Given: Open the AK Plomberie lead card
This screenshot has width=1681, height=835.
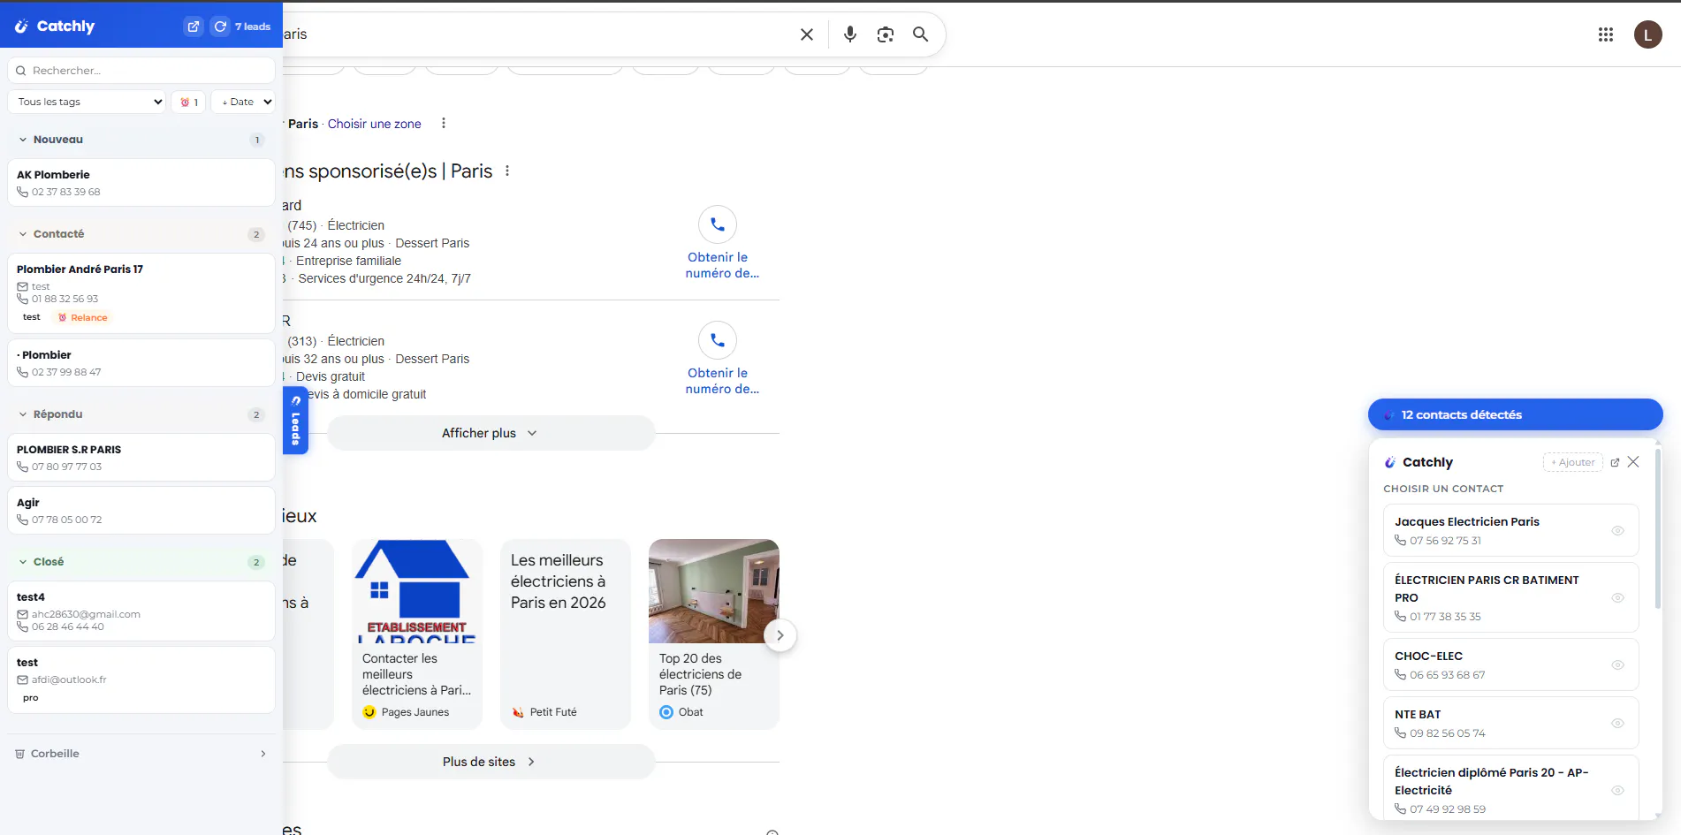Looking at the screenshot, I should [141, 183].
